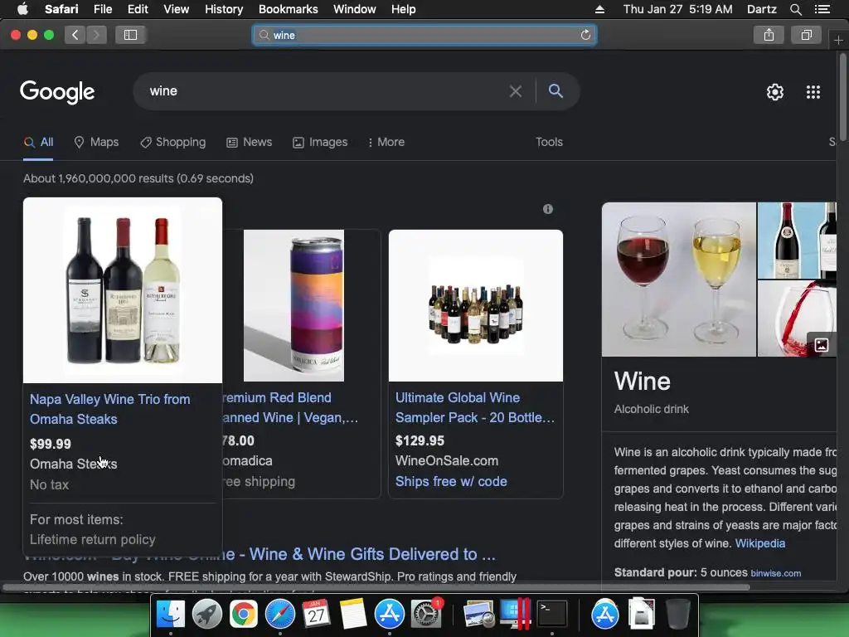Open a new tab with plus button
Screen dimensions: 849x637
(x=838, y=40)
